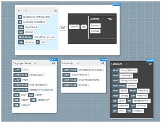
Task: Select the 'randomly' term
Action: [x=30, y=42]
